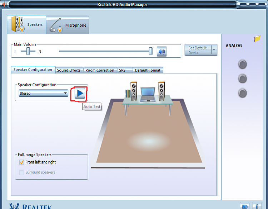Click the ANALOG label in side panel
The height and width of the screenshot is (209, 268).
pos(234,46)
